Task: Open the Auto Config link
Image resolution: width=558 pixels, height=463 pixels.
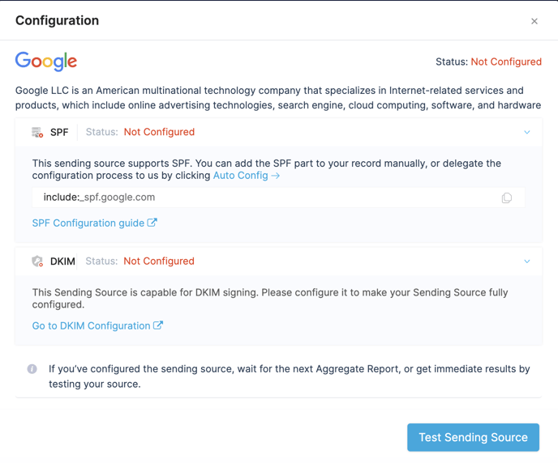Action: tap(241, 176)
